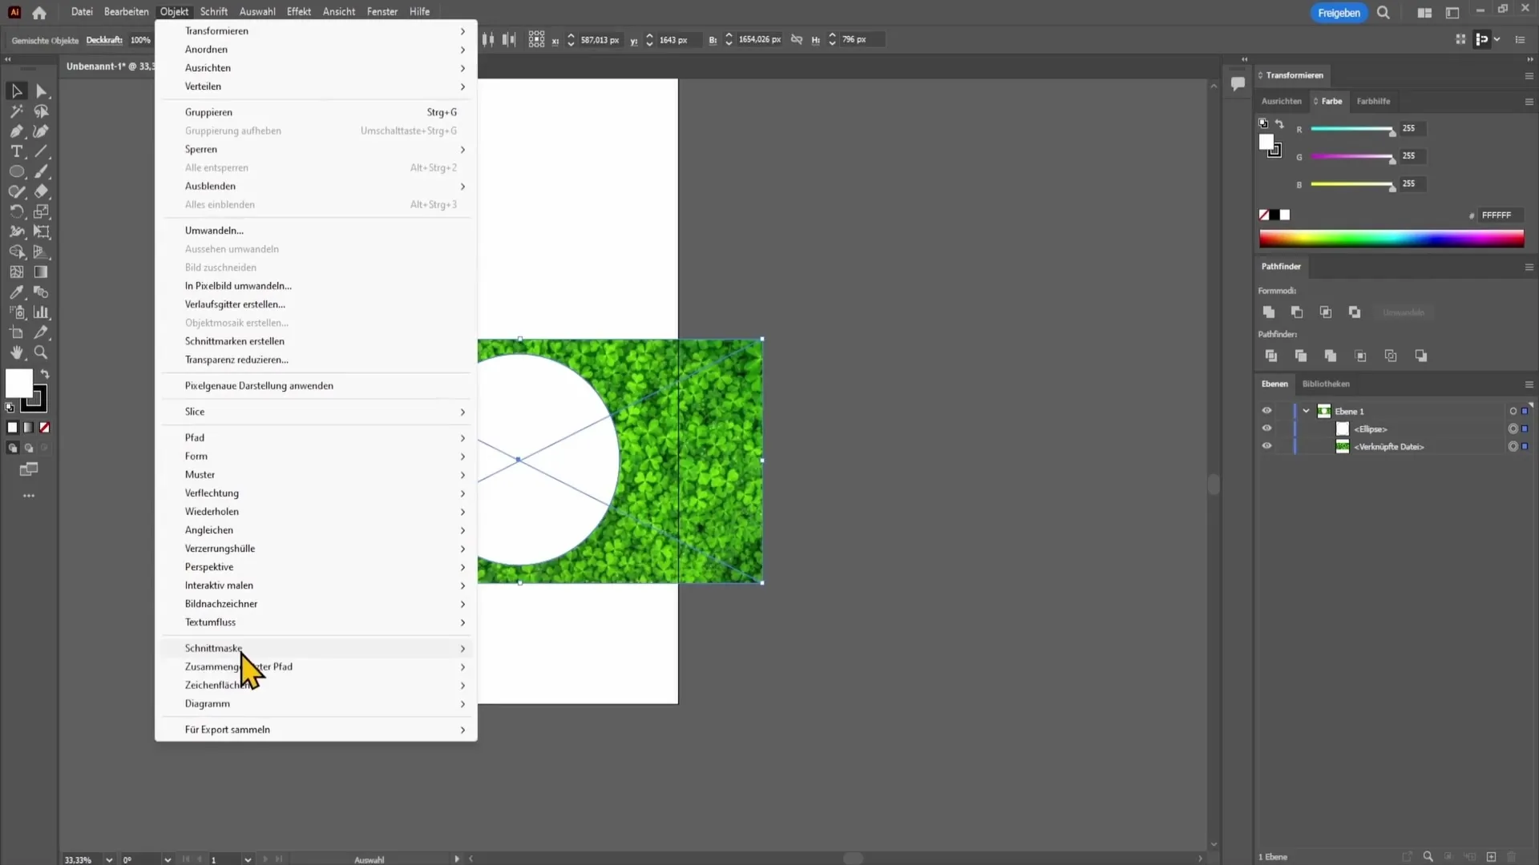Click the B blue color slider
Screen dimensions: 1539x865
tap(1352, 185)
